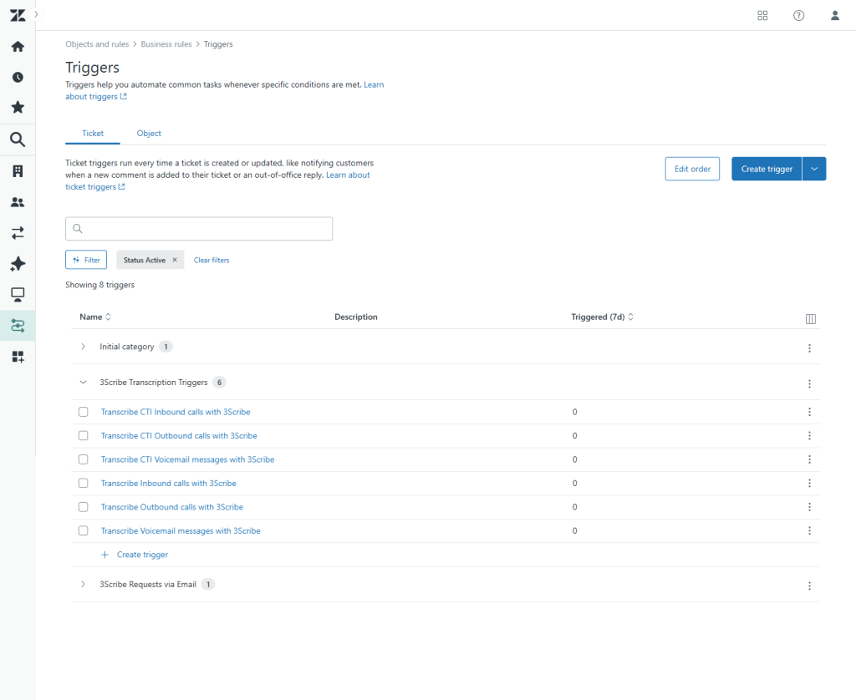The height and width of the screenshot is (700, 856).
Task: Check the Transcribe CTI Inbound calls checkbox
Action: click(x=83, y=412)
